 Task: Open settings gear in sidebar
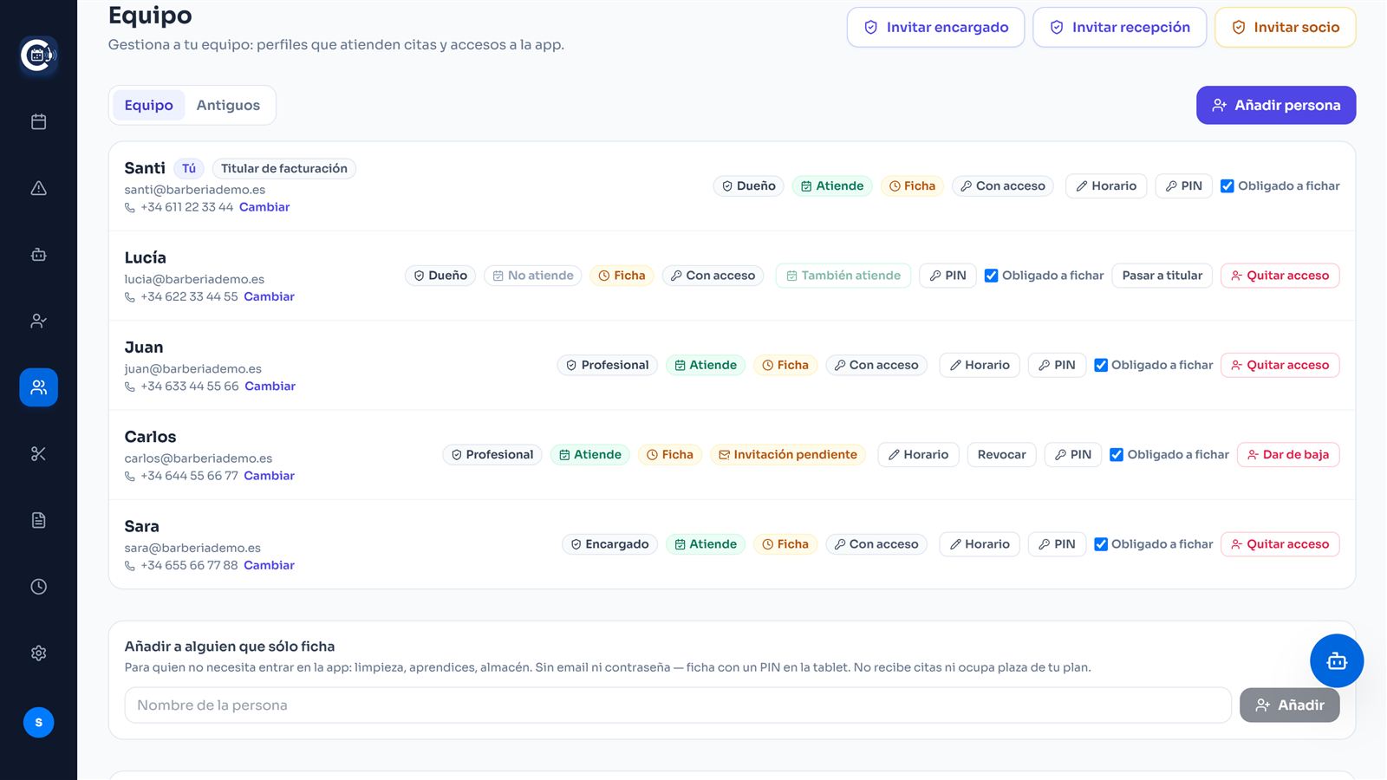38,653
